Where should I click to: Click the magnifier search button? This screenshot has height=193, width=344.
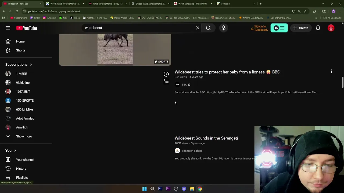click(x=208, y=28)
